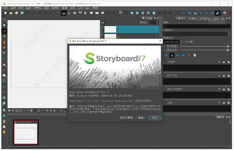
Task: Select the Paint bucket tool
Action: (x=4, y=64)
